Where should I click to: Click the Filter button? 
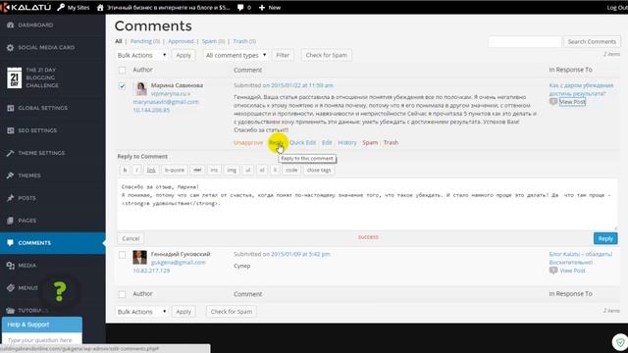[283, 55]
